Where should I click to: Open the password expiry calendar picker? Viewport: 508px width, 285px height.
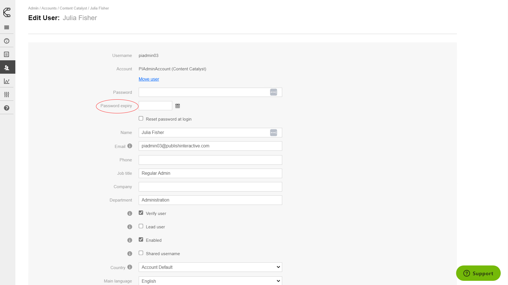pos(178,106)
